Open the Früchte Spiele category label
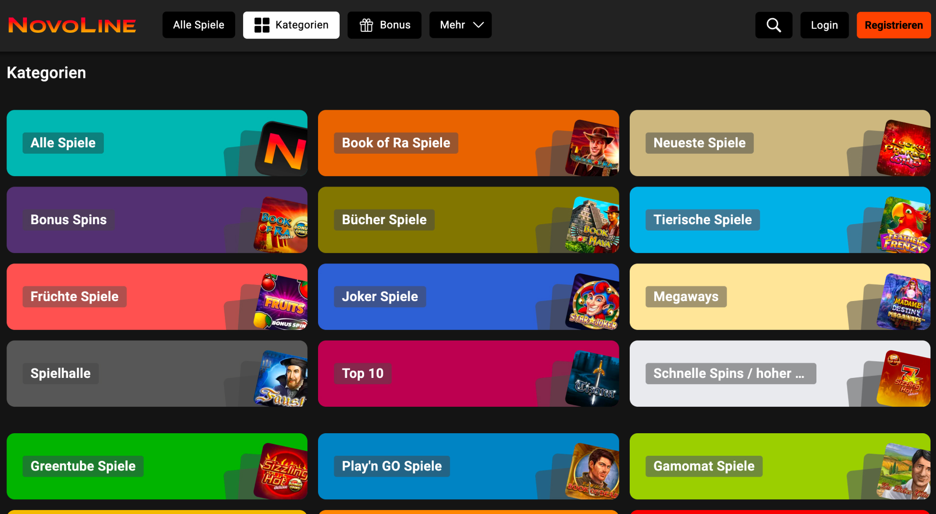Image resolution: width=936 pixels, height=514 pixels. 74,297
